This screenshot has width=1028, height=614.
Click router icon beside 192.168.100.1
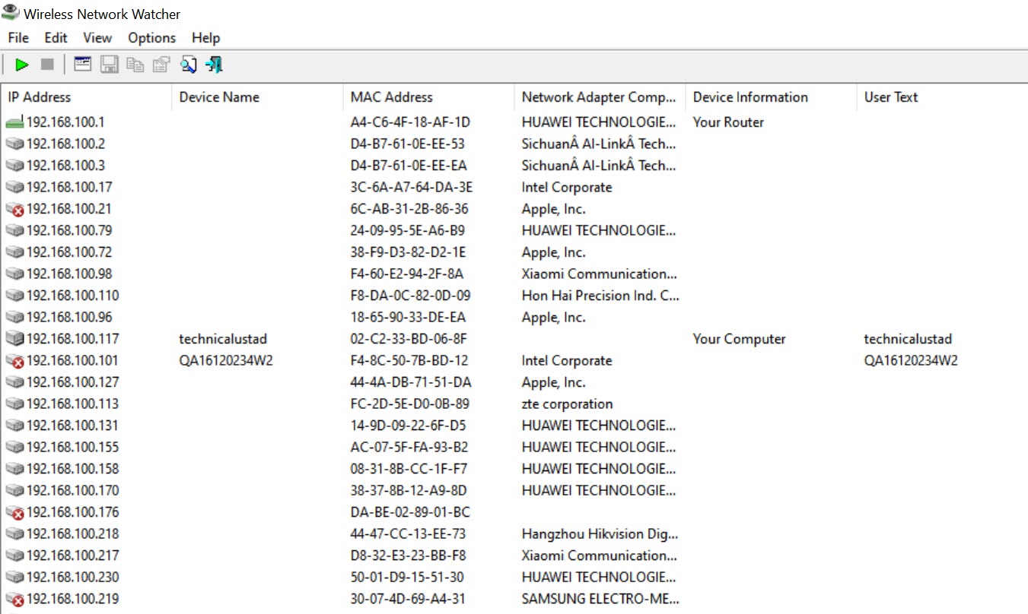point(14,122)
